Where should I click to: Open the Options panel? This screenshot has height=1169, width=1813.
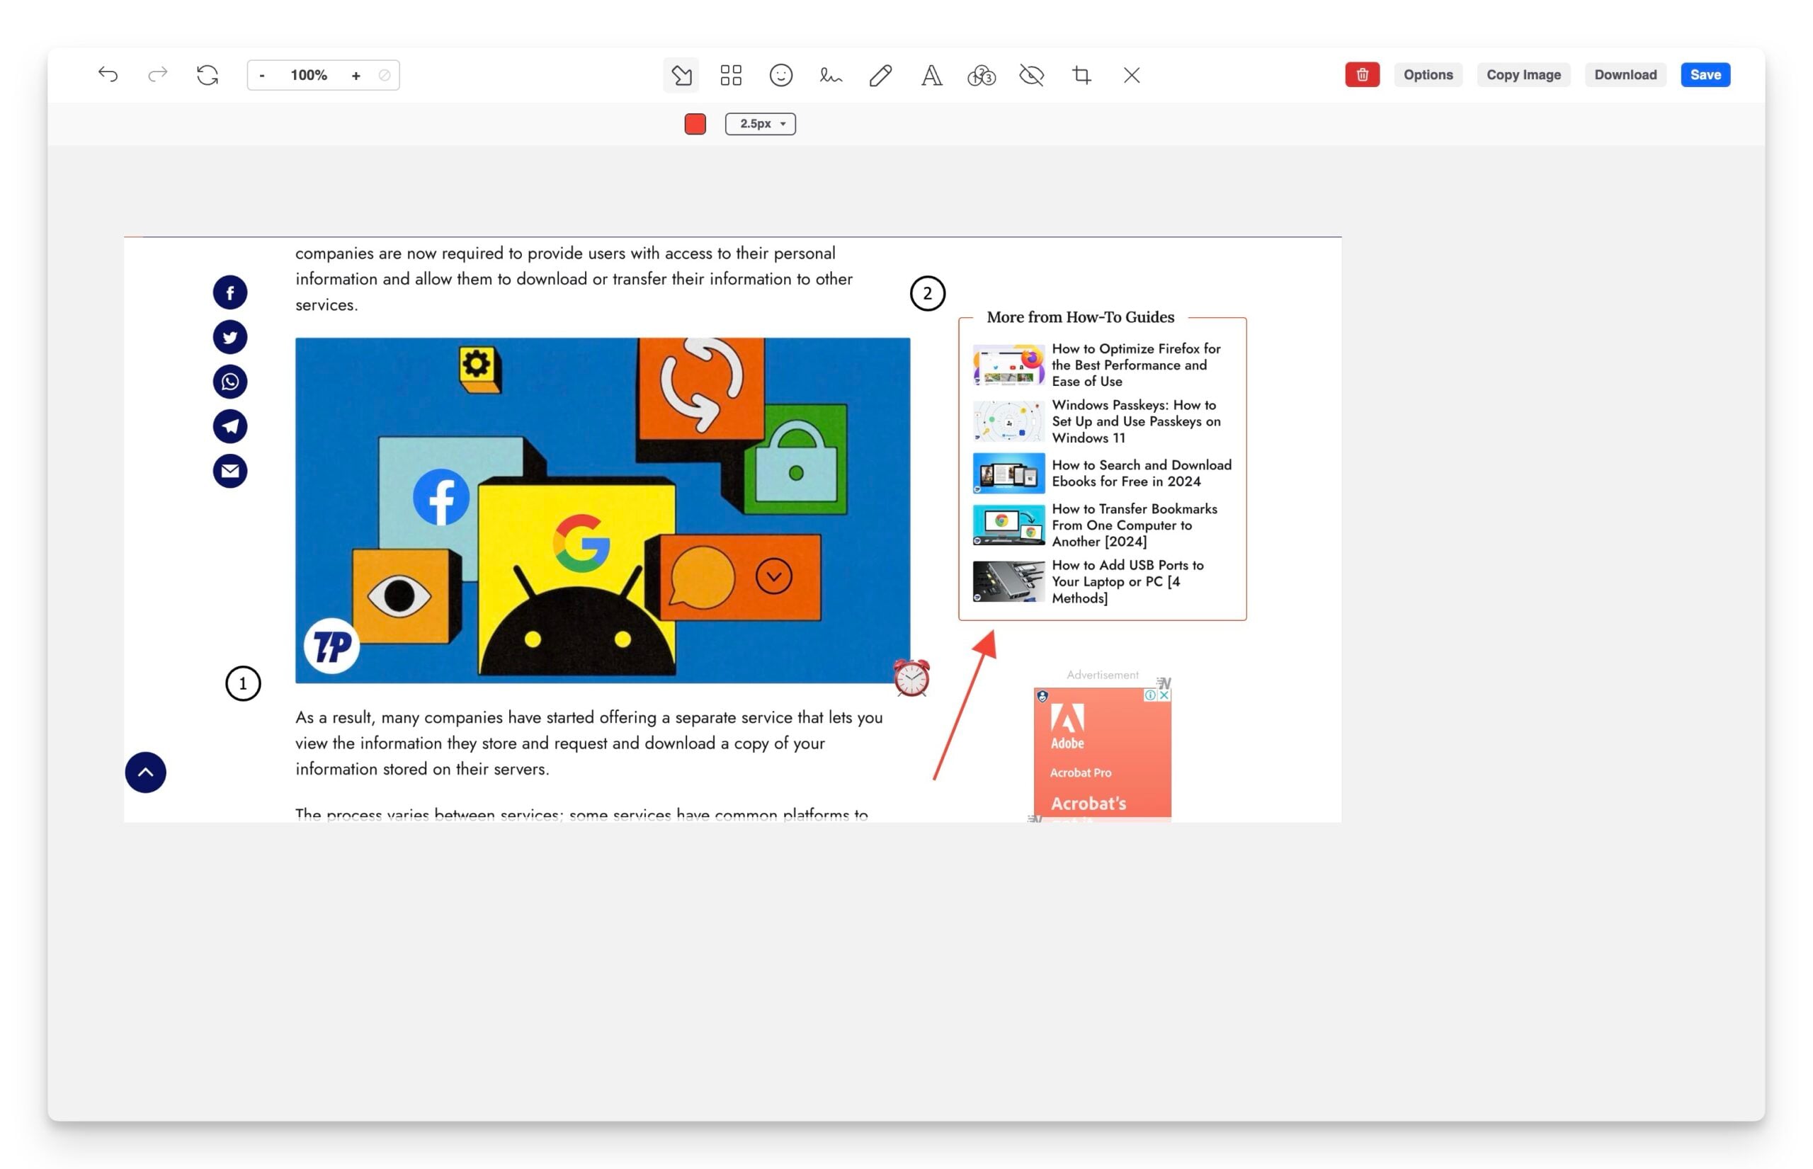pyautogui.click(x=1428, y=74)
